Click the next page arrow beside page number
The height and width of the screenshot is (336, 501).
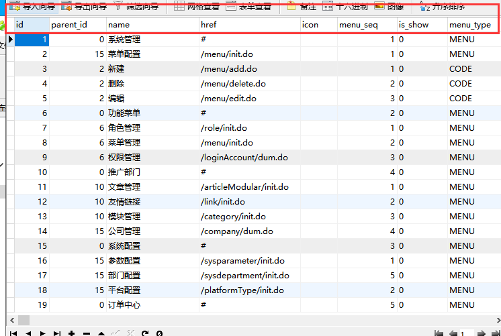click(x=482, y=333)
